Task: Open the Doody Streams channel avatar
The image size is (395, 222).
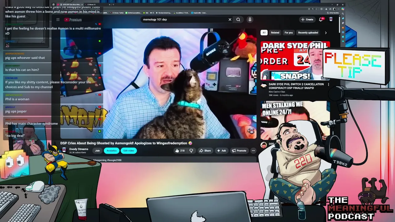Action: pos(64,150)
